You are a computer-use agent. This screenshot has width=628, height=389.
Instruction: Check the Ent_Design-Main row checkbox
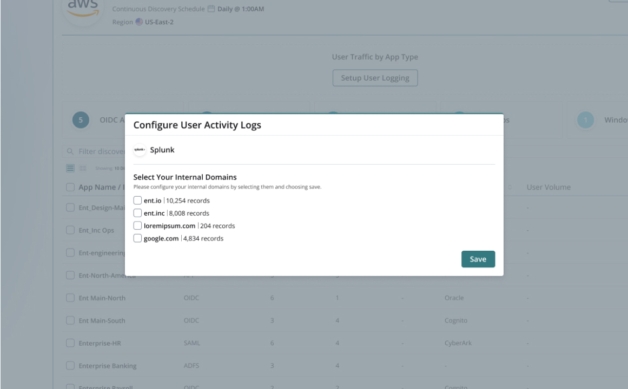[70, 207]
